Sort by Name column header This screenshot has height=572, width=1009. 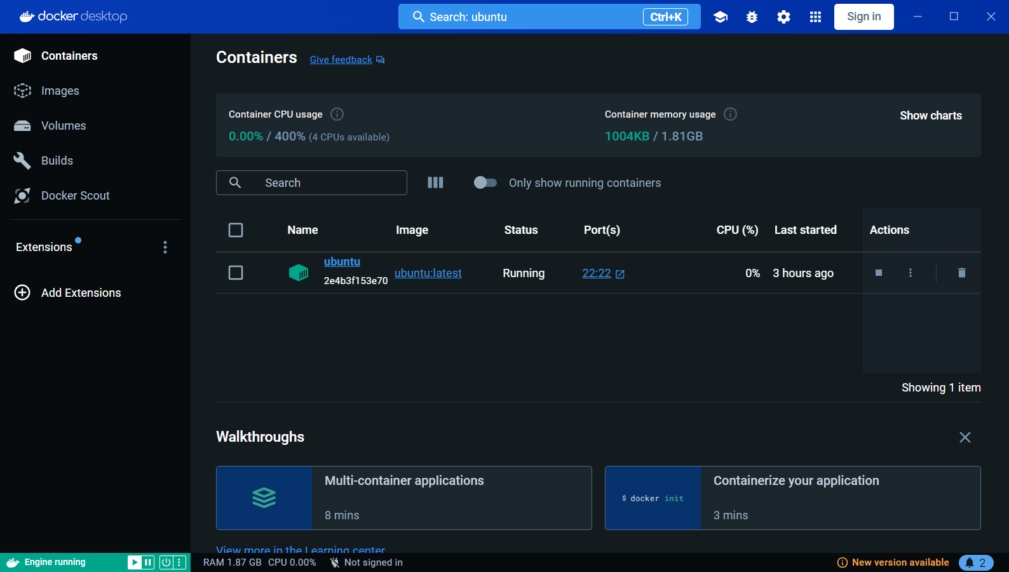[302, 230]
